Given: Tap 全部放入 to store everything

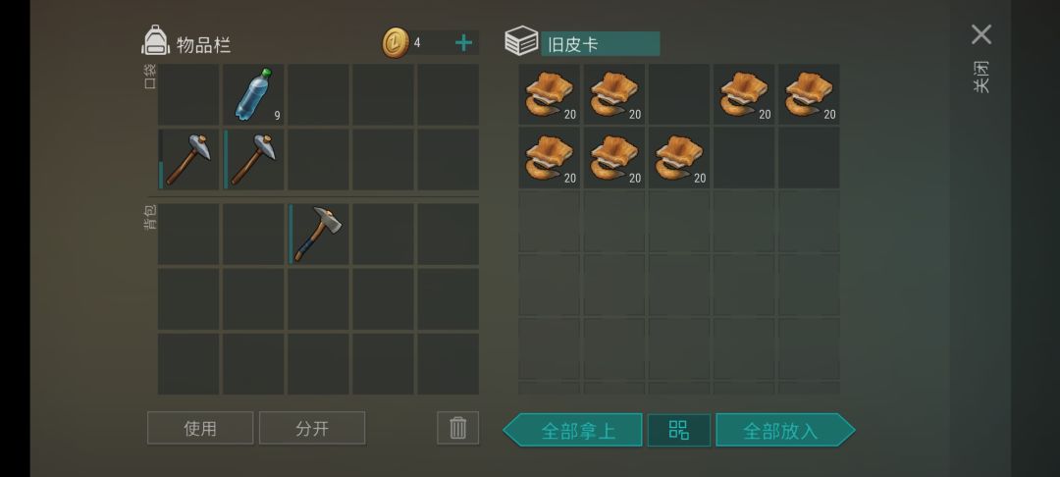Looking at the screenshot, I should [785, 430].
